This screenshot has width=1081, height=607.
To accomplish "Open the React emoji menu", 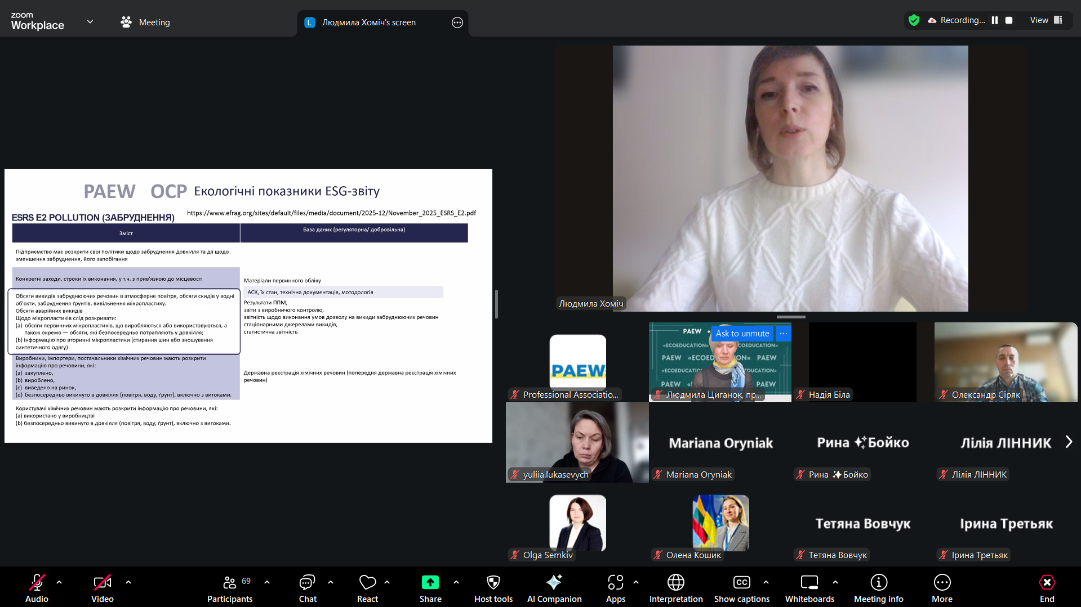I will click(367, 588).
